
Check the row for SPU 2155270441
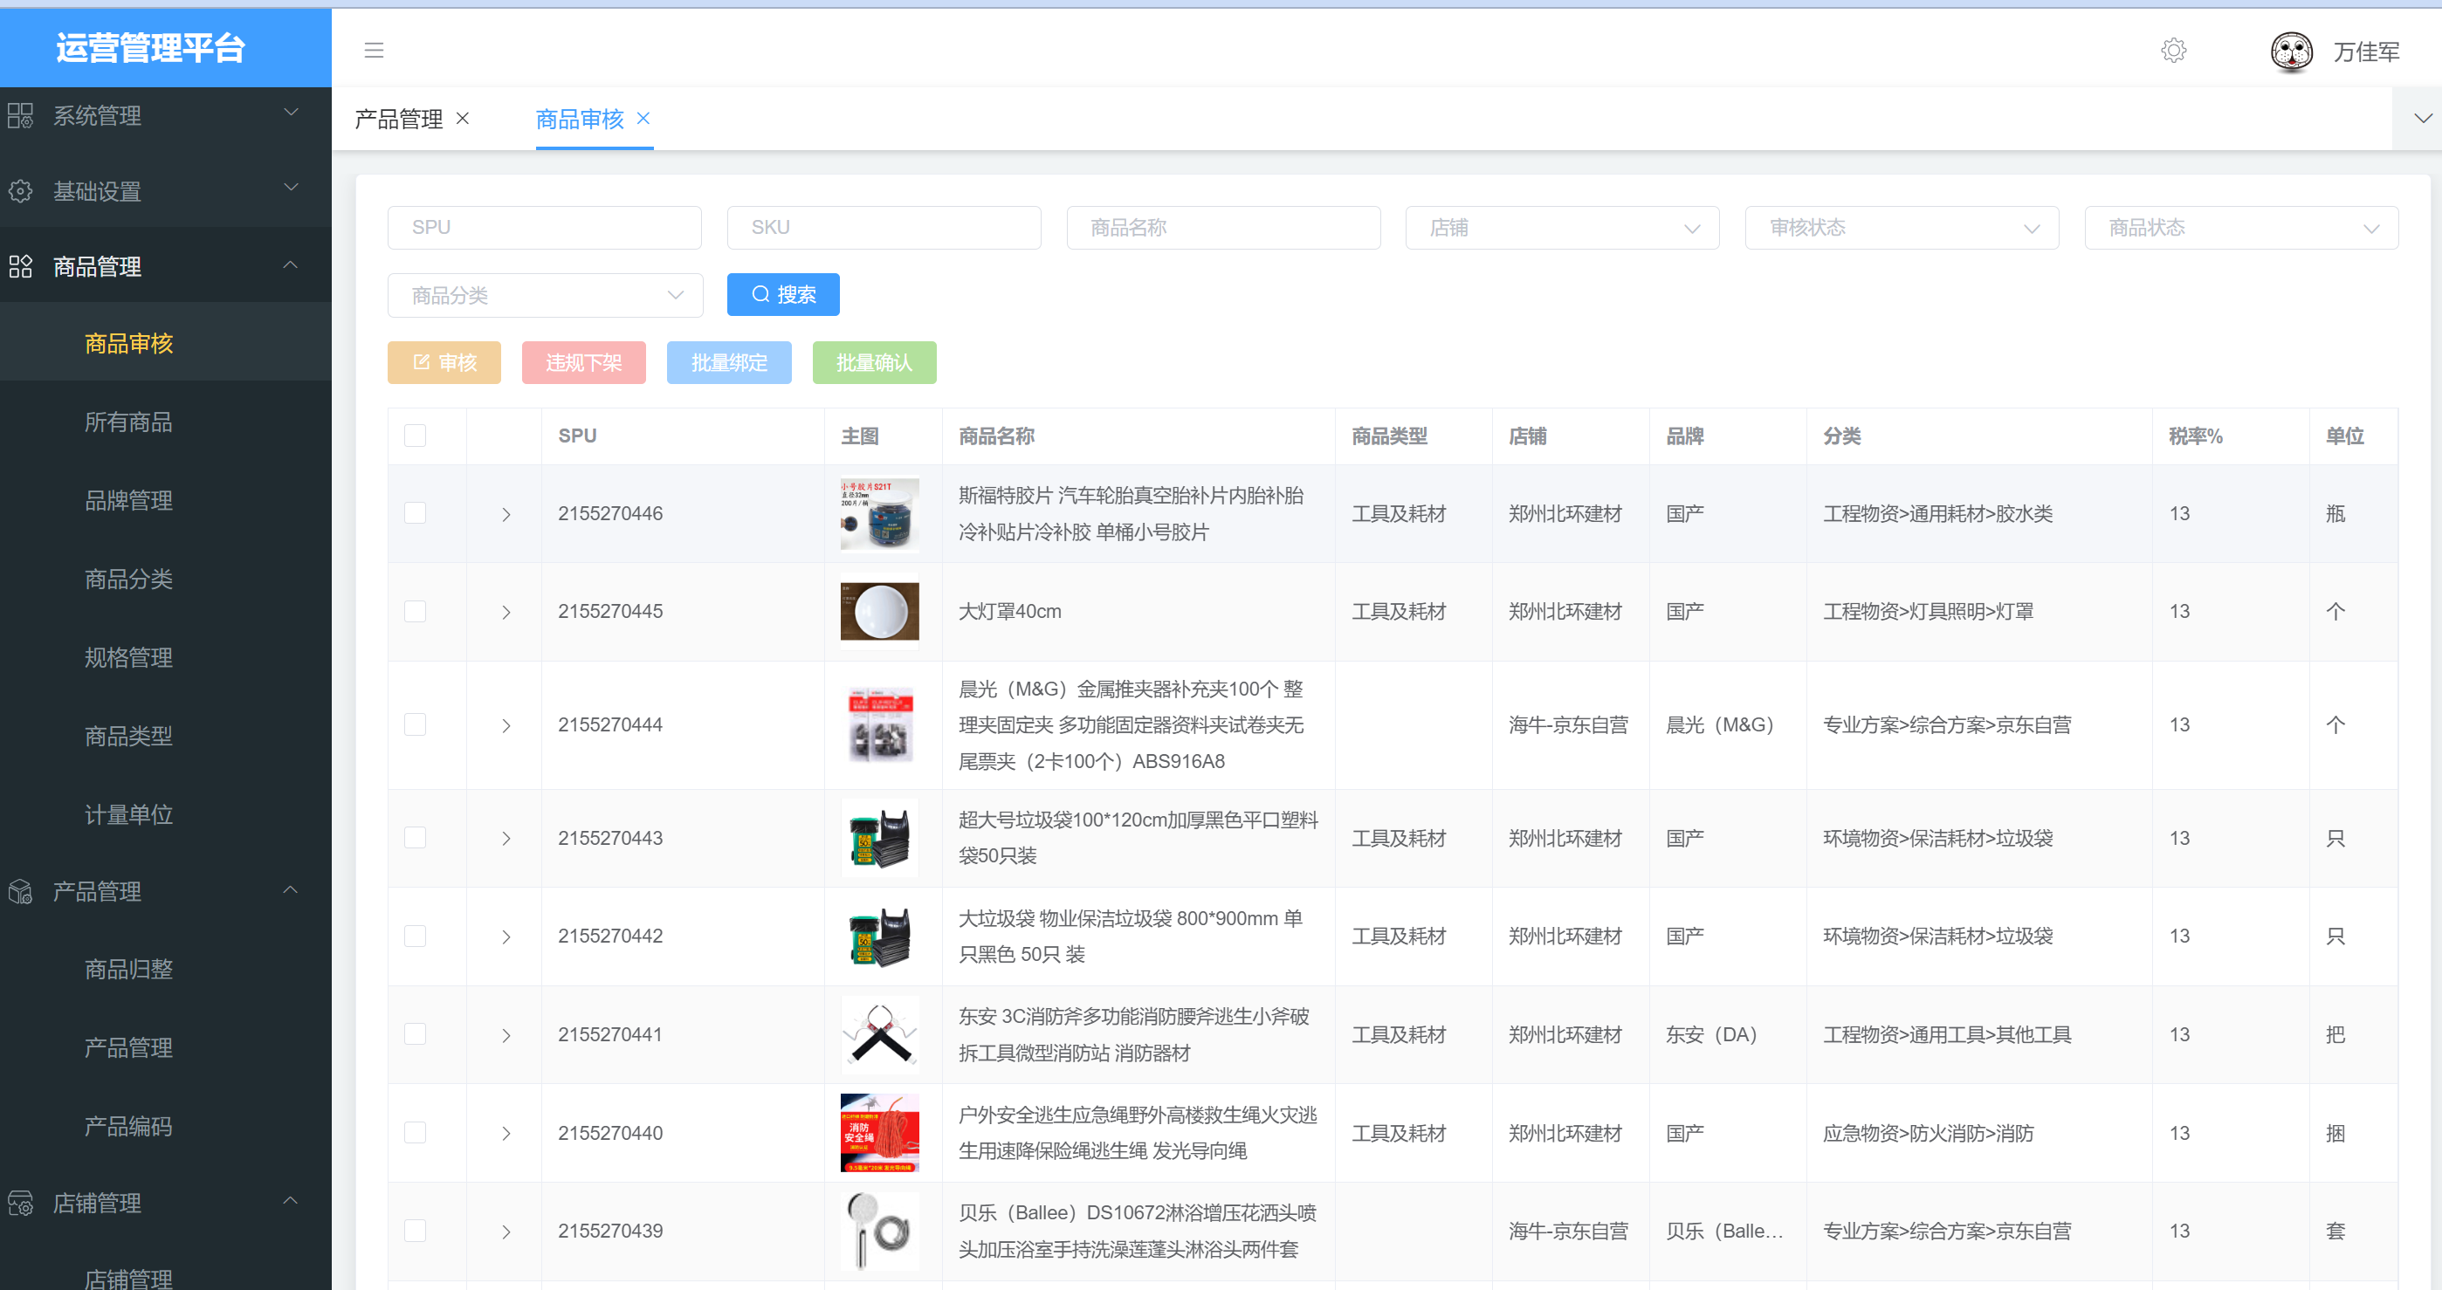point(416,1033)
